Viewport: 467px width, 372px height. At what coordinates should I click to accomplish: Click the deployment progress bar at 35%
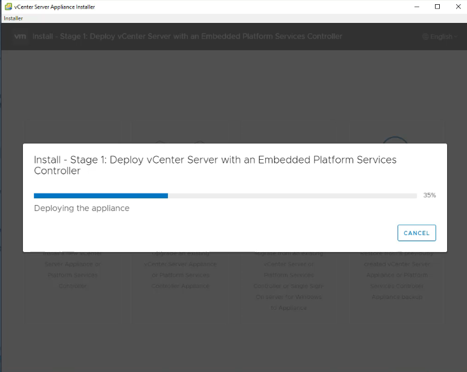225,195
